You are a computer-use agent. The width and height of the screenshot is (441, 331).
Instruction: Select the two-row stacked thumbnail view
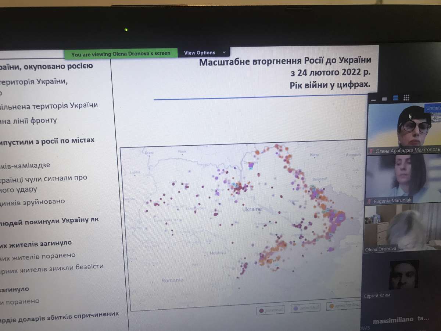tap(395, 98)
